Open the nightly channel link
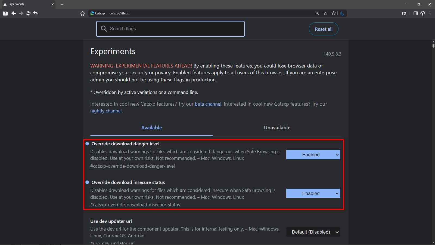The width and height of the screenshot is (435, 245). pyautogui.click(x=106, y=111)
